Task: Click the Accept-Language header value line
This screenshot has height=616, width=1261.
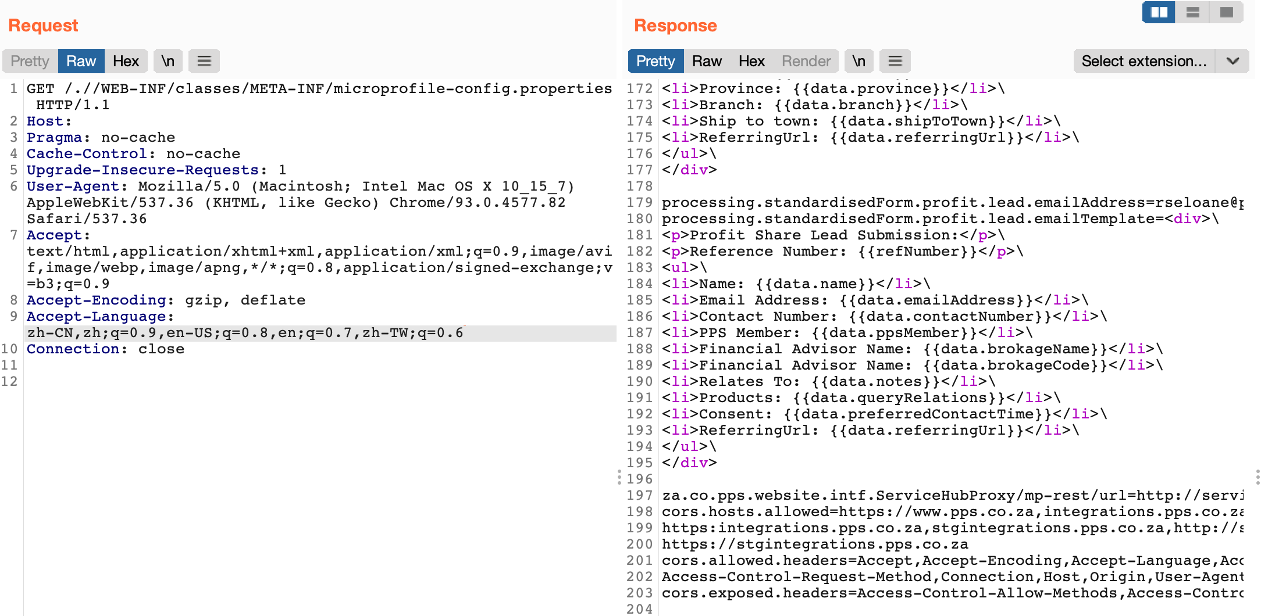Action: click(245, 332)
